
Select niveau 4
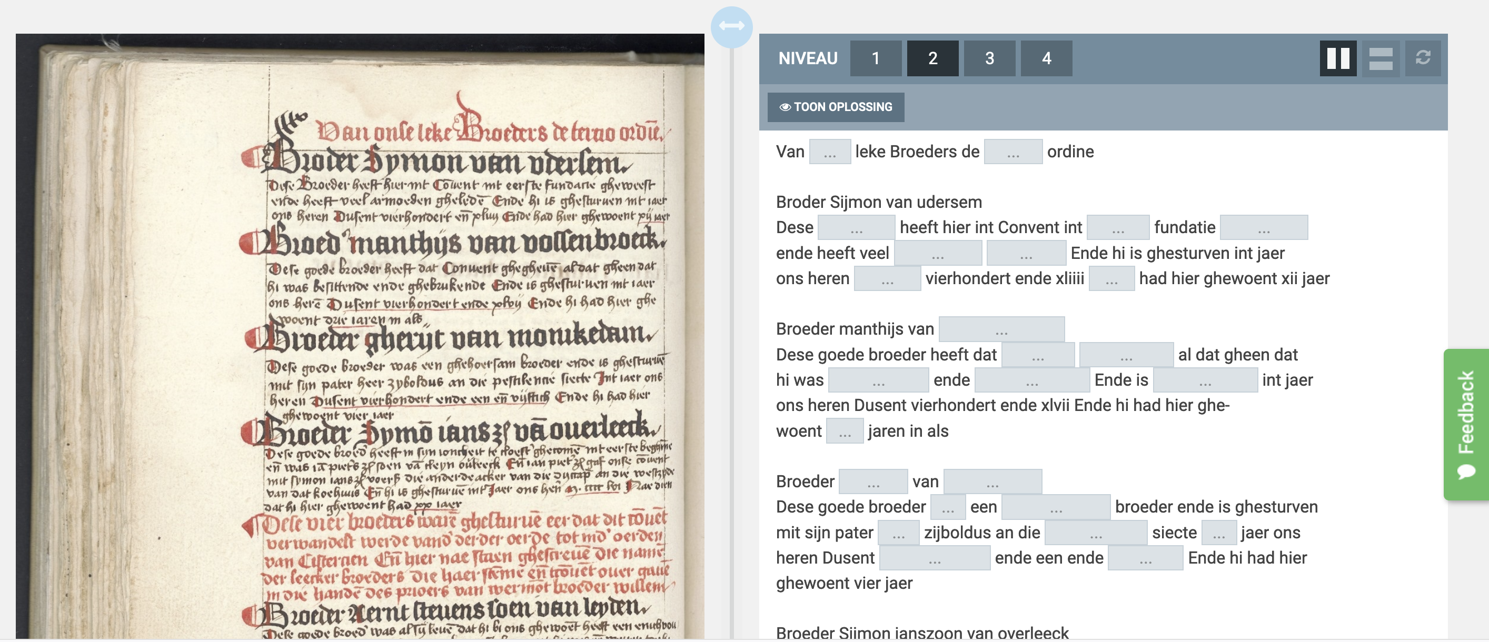click(1046, 58)
